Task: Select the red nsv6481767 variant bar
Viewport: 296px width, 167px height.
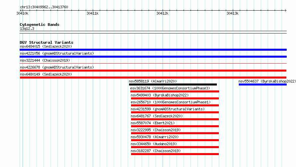Action: coord(175,119)
